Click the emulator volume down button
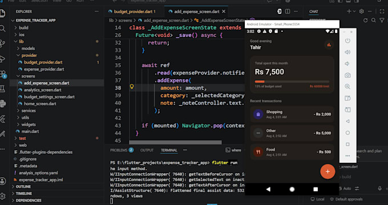The image size is (388, 205). pyautogui.click(x=347, y=64)
